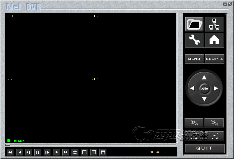Step one frame backward
The height and width of the screenshot is (159, 234).
(x=28, y=152)
